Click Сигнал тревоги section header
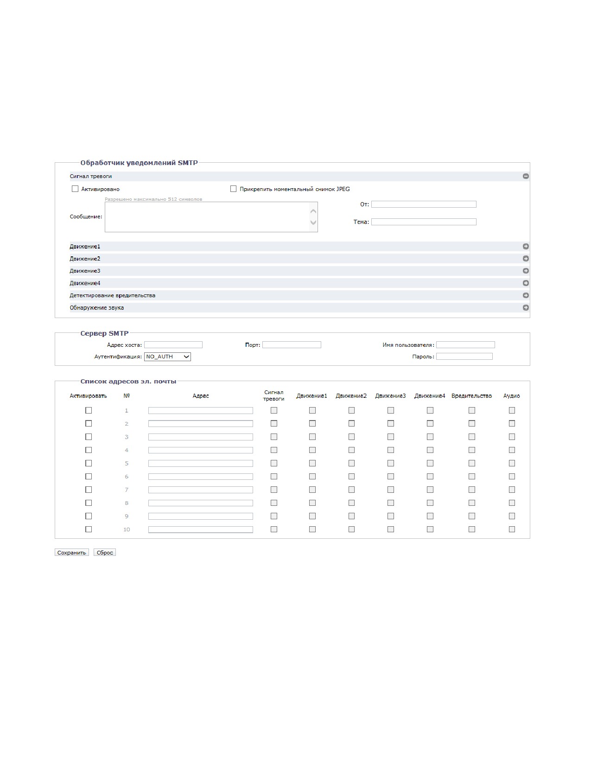Screen dimensions: 591x765 coord(299,176)
